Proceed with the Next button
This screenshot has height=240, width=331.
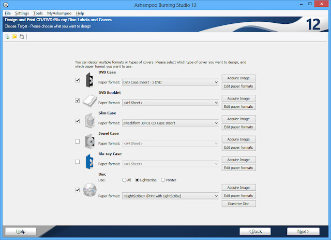[303, 231]
